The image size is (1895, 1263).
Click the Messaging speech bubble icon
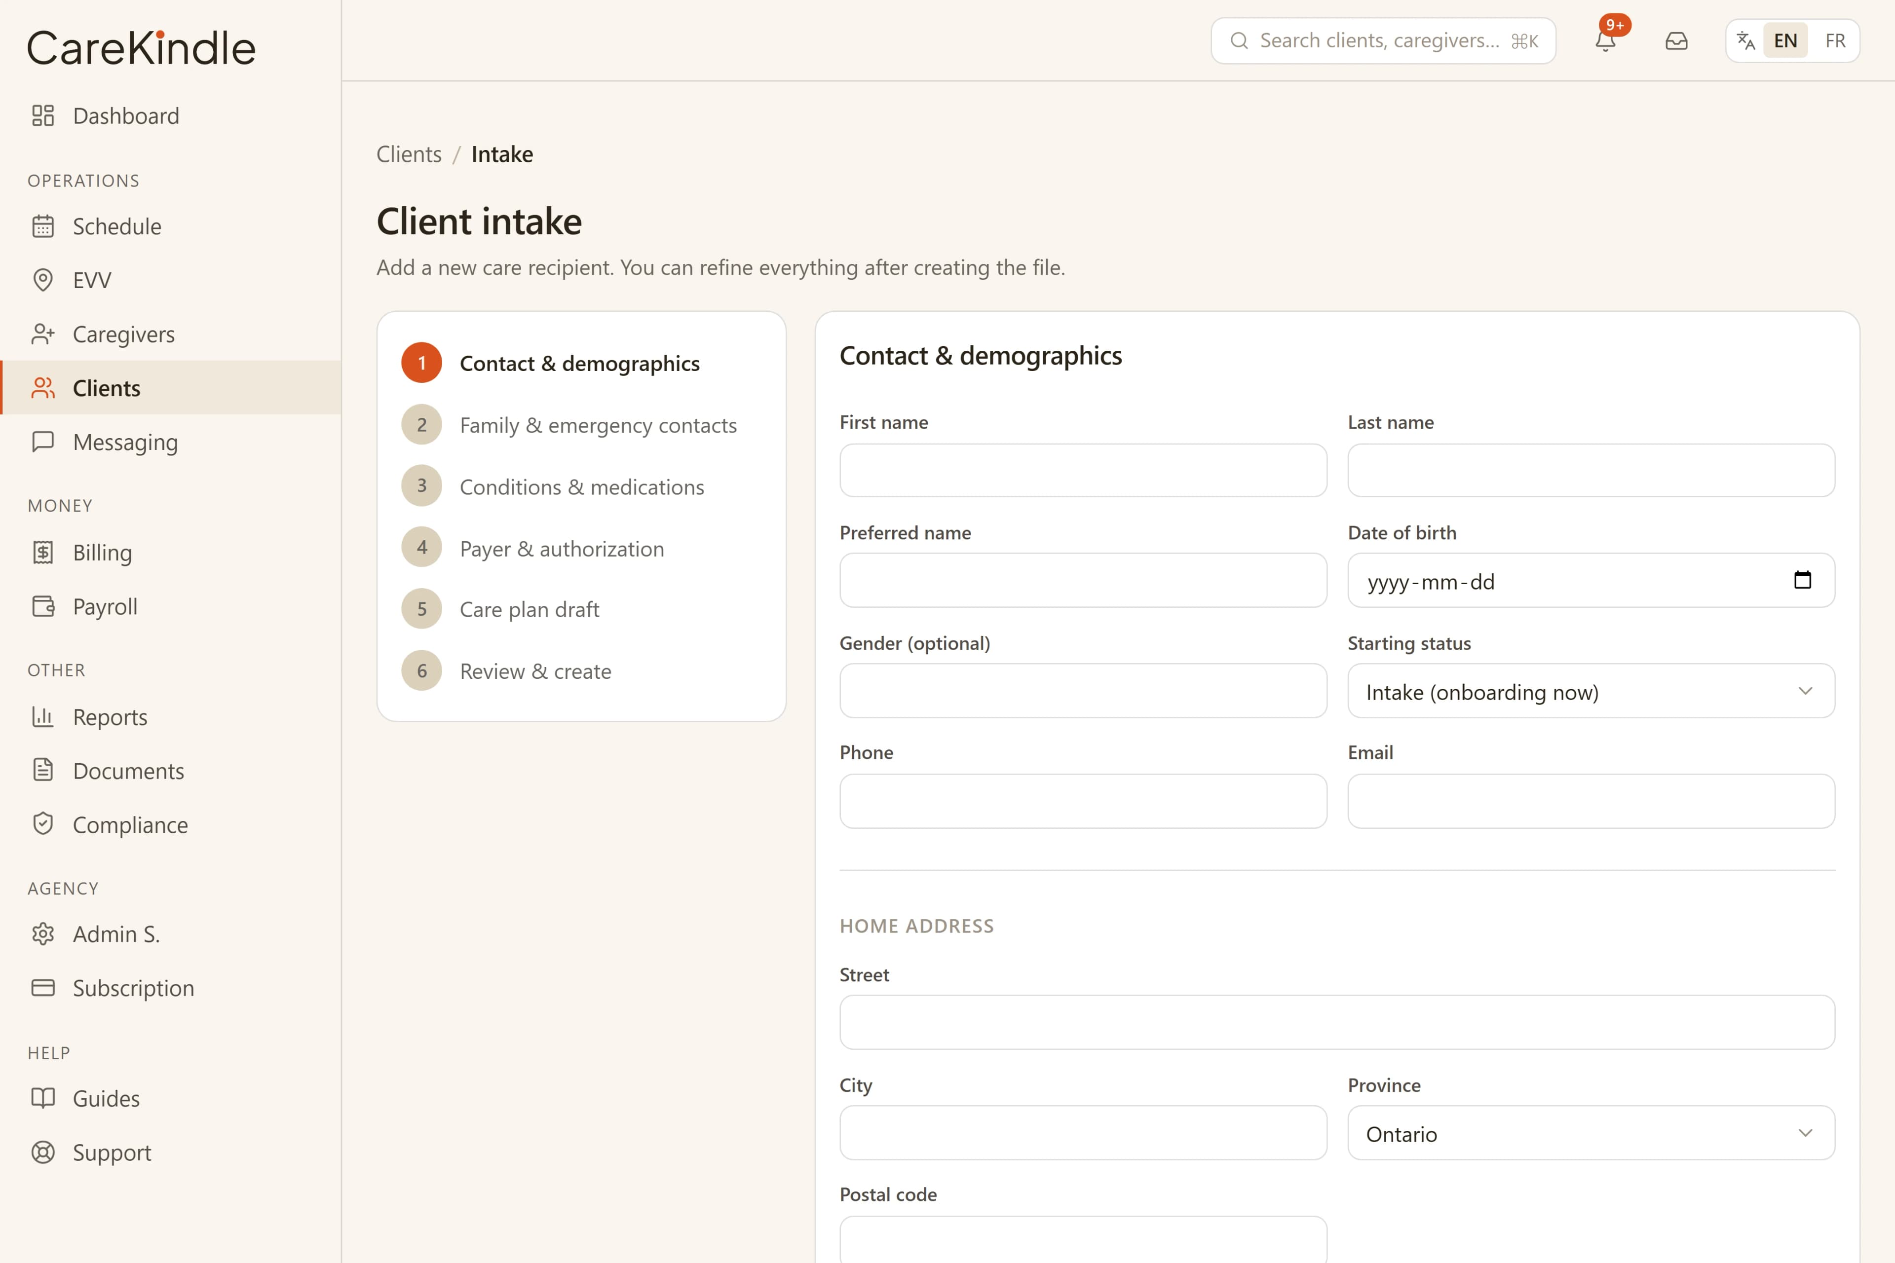[43, 442]
